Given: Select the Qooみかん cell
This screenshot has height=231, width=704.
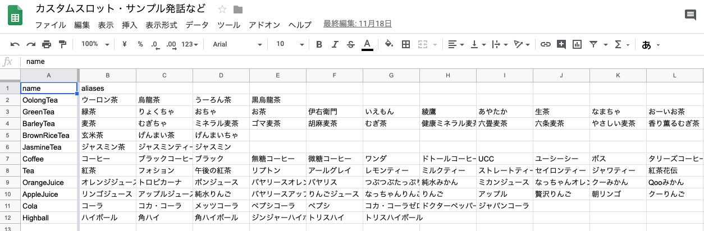Looking at the screenshot, I should pos(674,182).
